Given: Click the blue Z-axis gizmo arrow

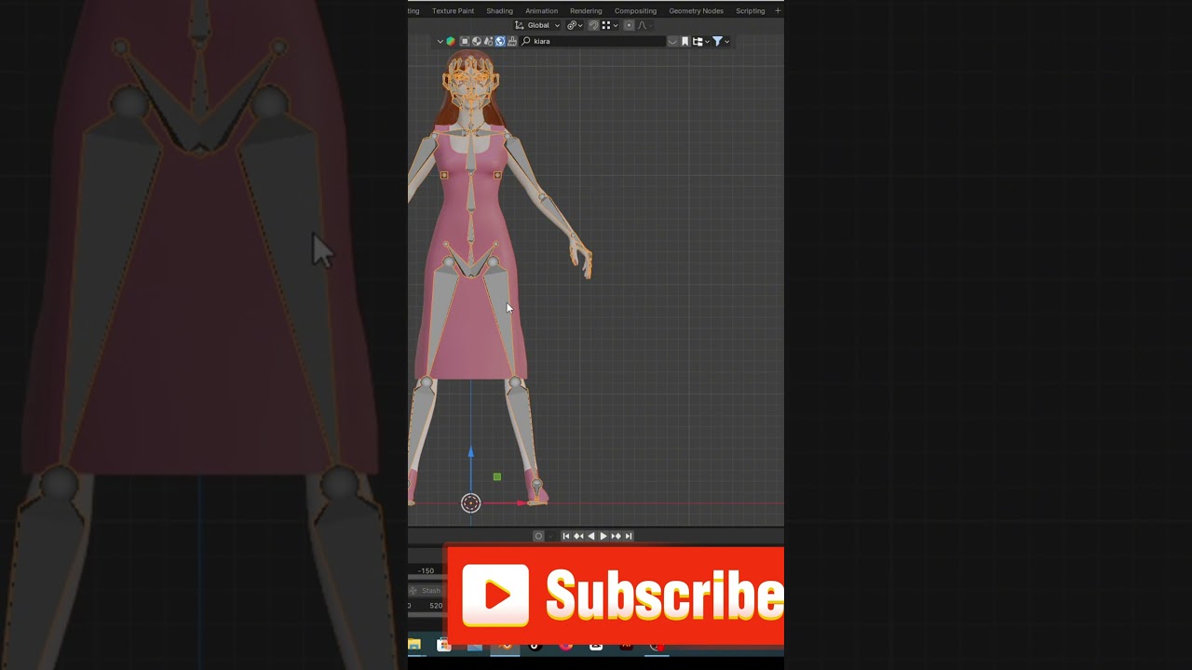Looking at the screenshot, I should (x=470, y=452).
